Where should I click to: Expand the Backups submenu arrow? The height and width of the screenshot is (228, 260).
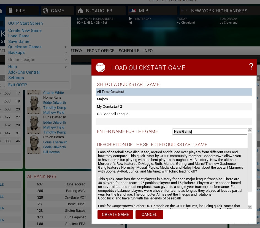pyautogui.click(x=66, y=52)
